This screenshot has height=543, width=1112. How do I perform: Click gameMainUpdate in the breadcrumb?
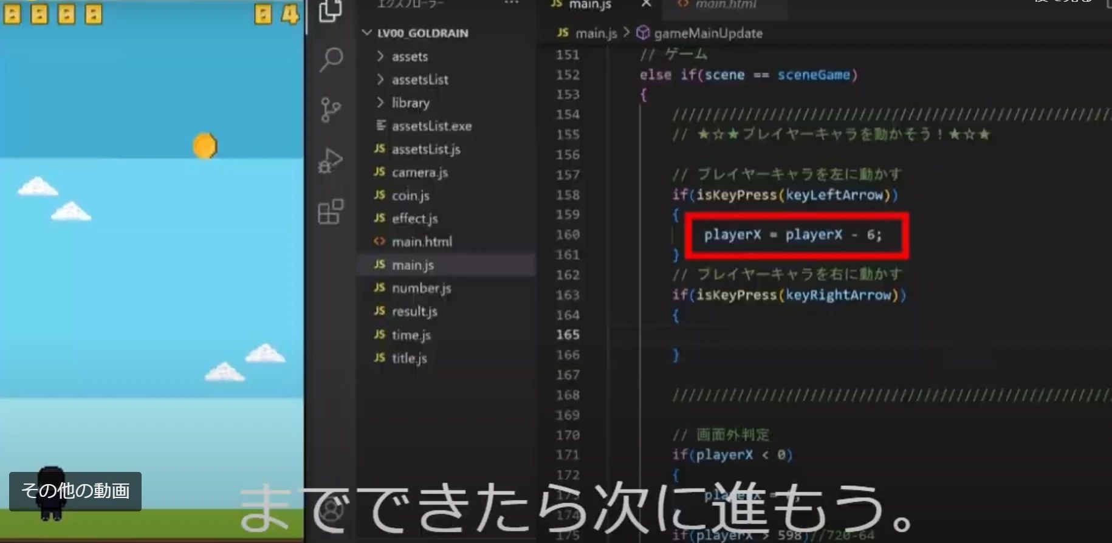click(x=707, y=33)
